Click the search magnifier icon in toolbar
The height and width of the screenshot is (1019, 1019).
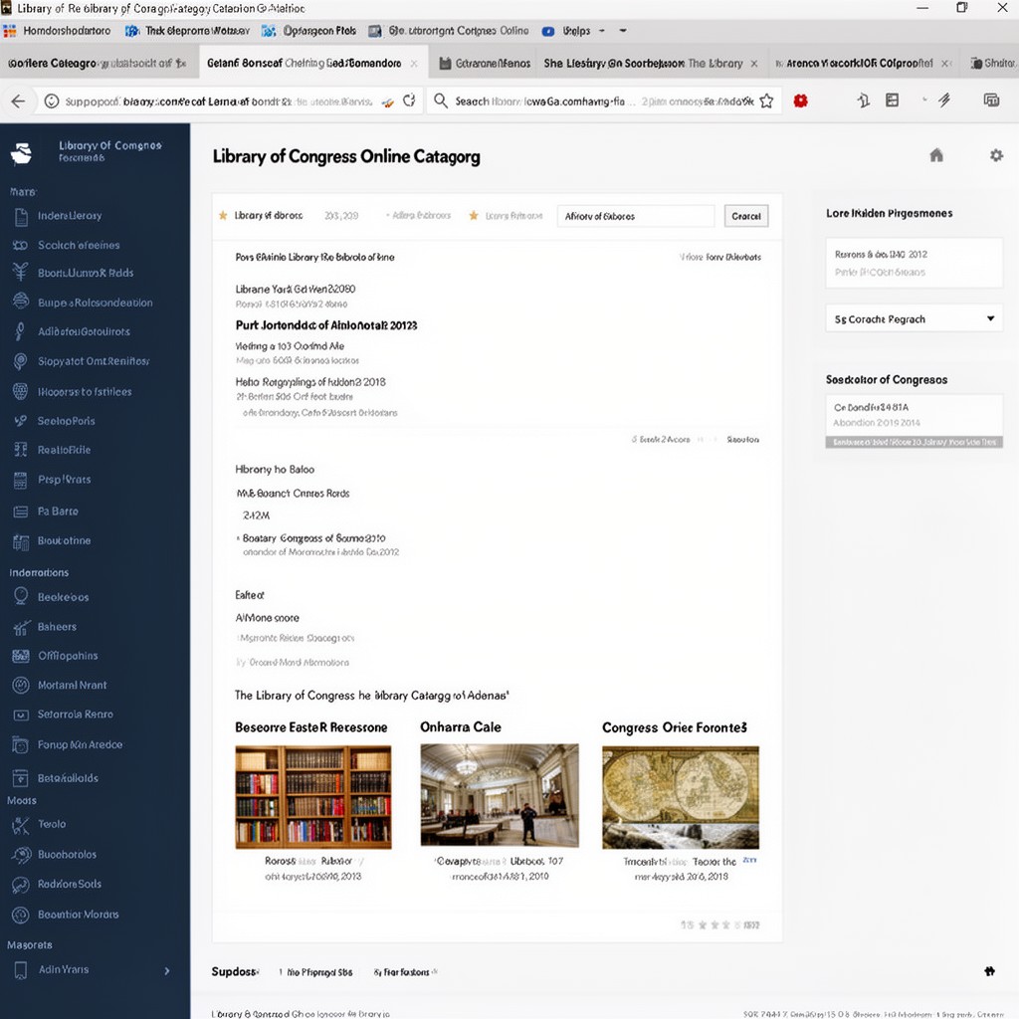click(x=441, y=101)
